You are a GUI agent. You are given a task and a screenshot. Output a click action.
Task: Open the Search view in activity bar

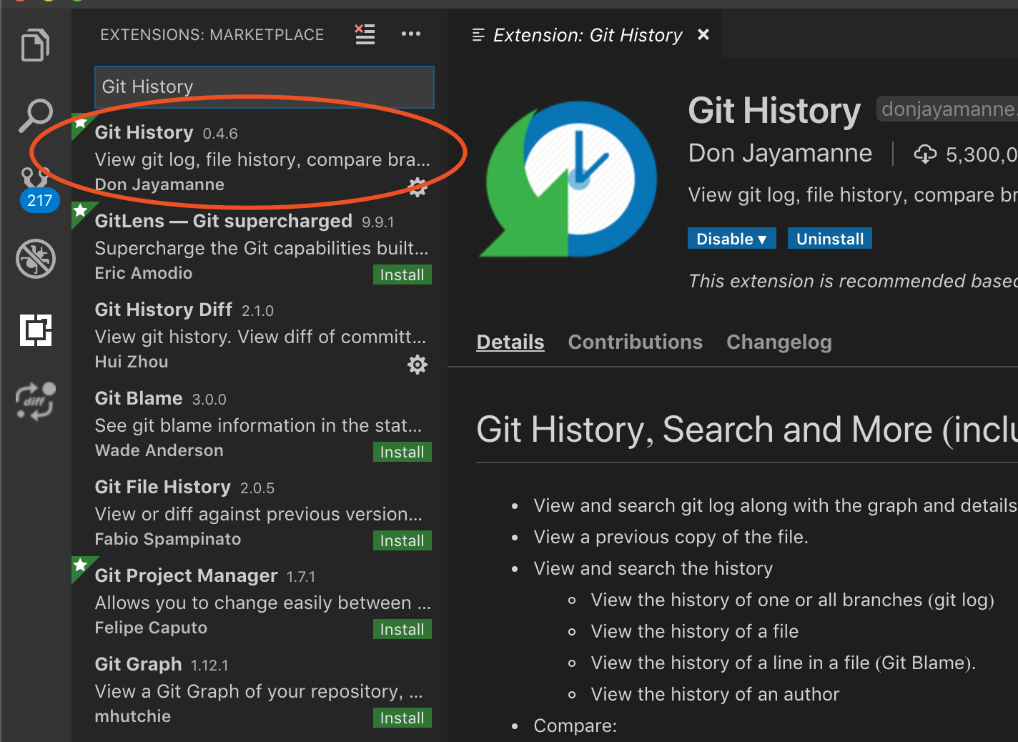[x=35, y=116]
